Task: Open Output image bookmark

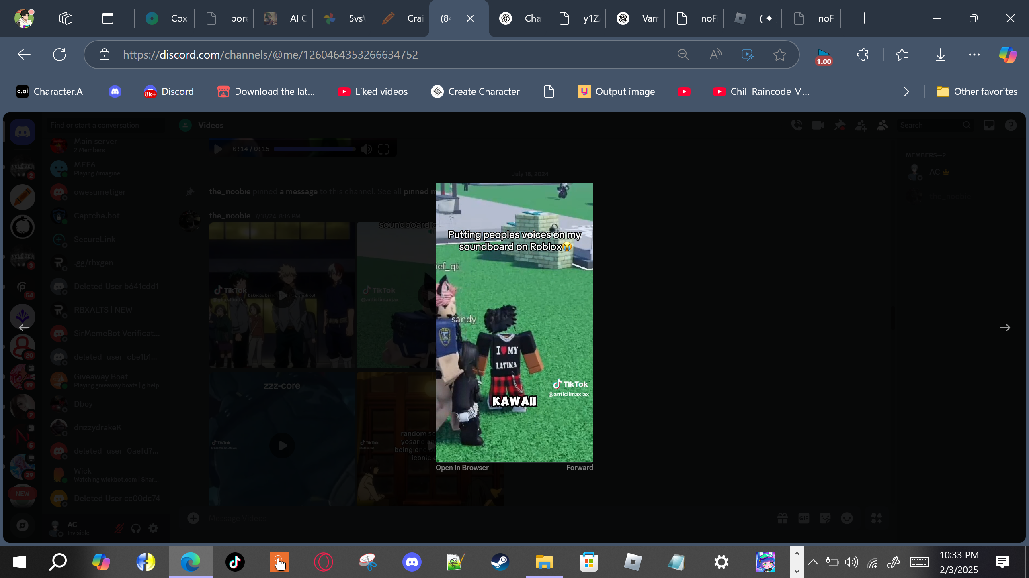Action: click(617, 92)
